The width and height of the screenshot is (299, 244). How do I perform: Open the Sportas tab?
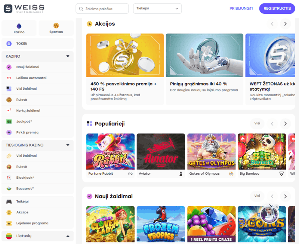pos(56,28)
